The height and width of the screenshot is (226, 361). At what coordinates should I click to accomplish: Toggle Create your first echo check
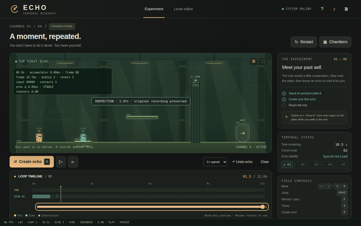284,99
